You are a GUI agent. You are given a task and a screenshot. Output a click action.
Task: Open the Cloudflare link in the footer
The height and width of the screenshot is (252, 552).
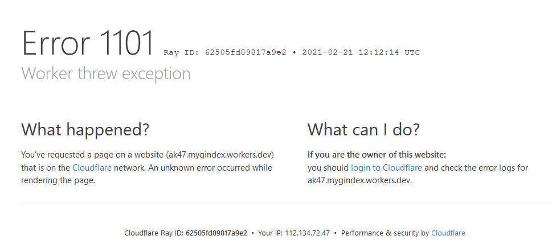point(448,233)
